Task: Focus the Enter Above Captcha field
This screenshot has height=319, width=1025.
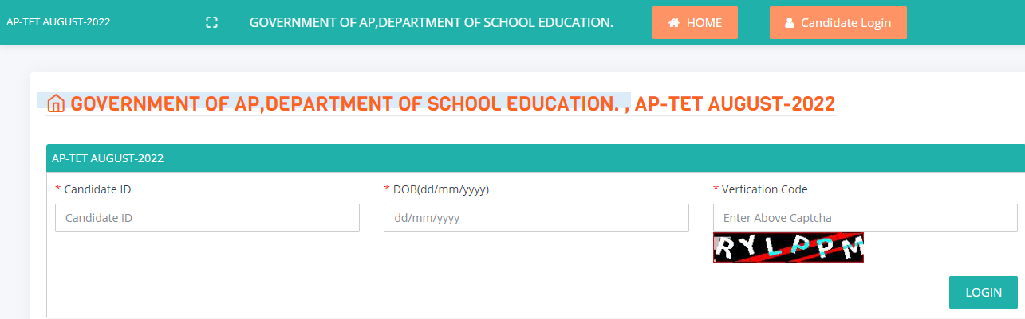Action: [865, 218]
